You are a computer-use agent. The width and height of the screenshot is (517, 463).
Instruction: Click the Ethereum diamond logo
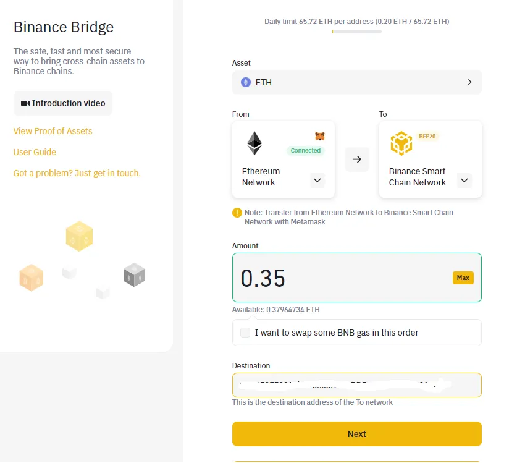tap(254, 143)
